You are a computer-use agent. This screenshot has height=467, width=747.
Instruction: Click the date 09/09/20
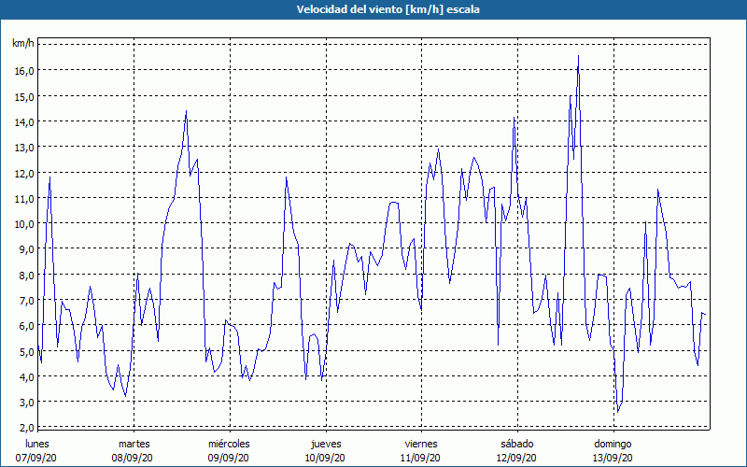[x=228, y=458]
